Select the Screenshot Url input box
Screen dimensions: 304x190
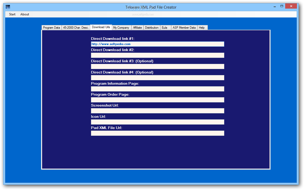point(157,111)
